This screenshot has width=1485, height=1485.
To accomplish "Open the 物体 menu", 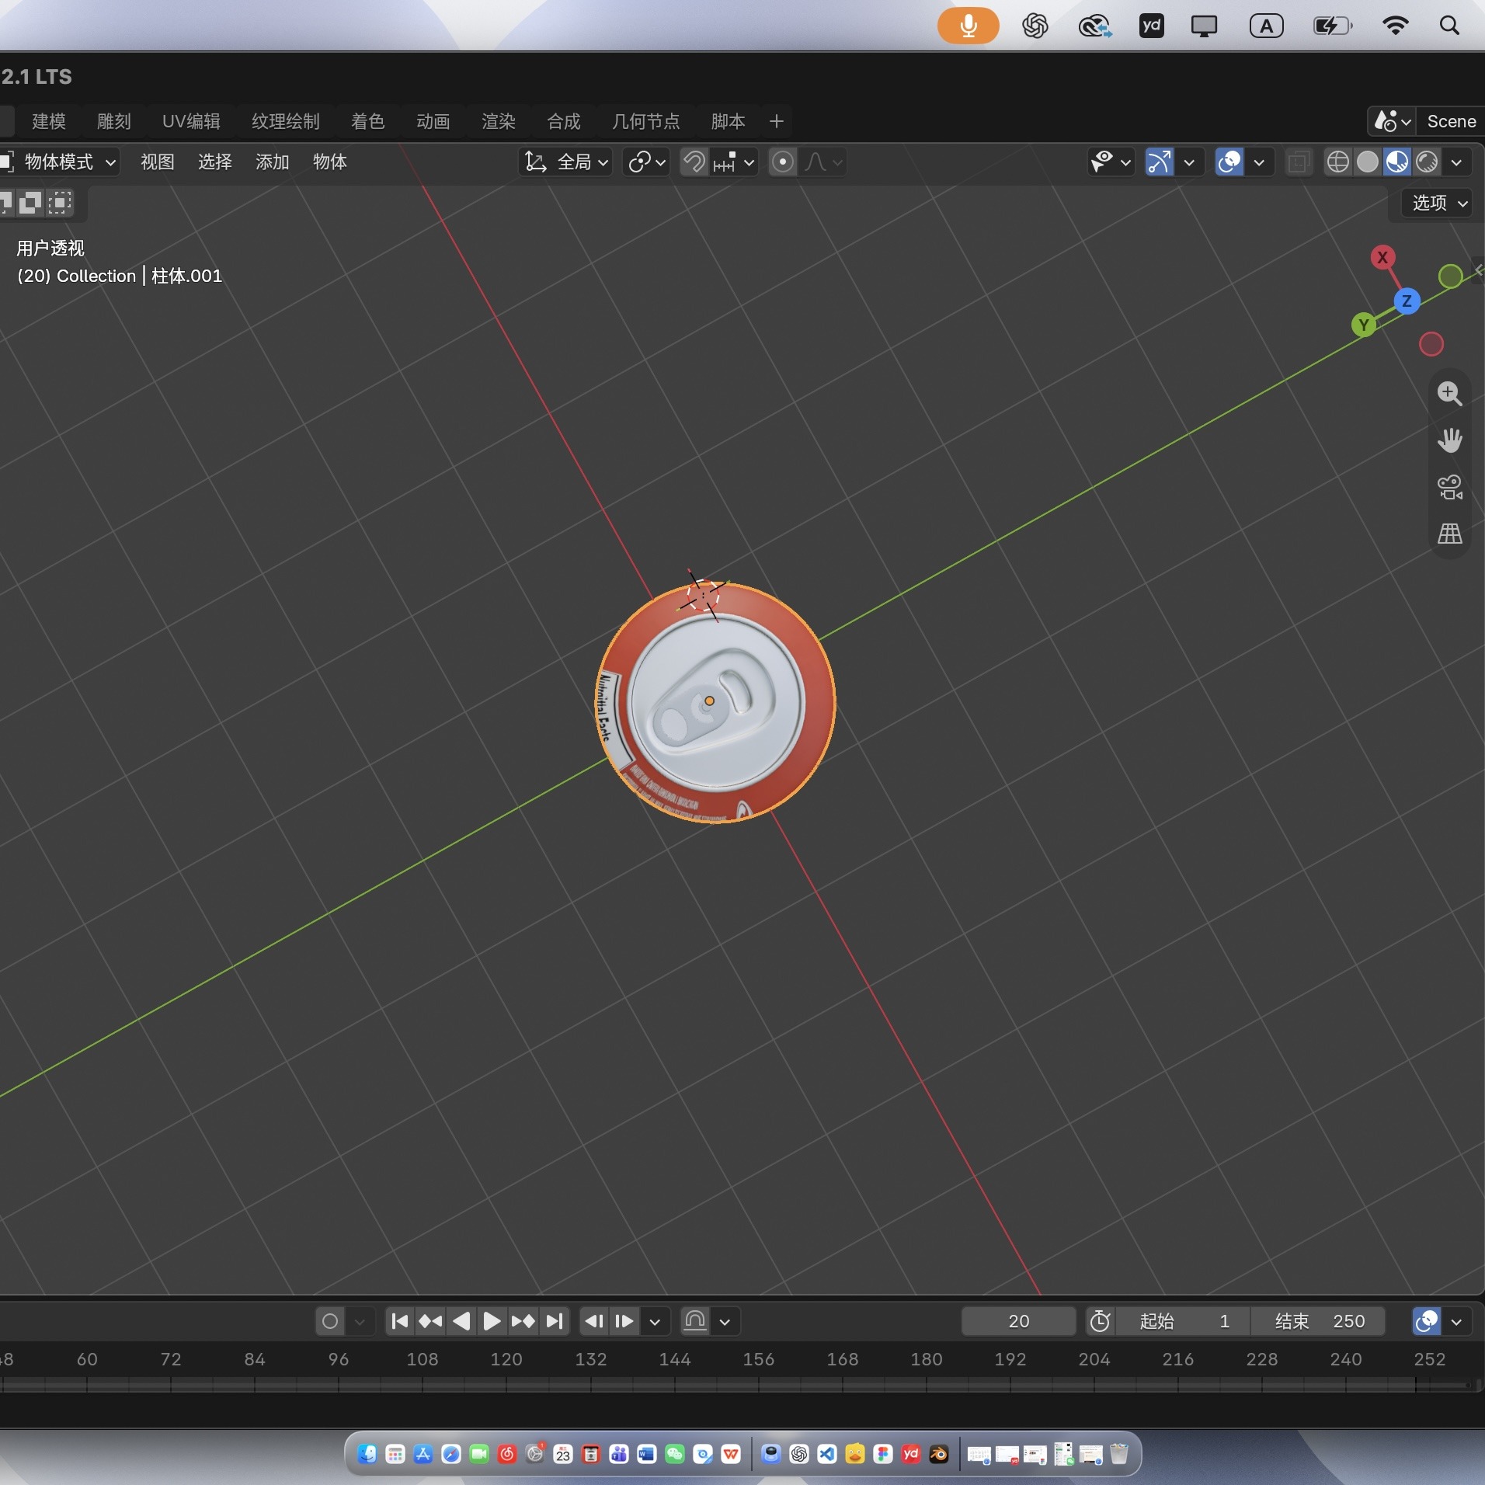I will [x=330, y=162].
